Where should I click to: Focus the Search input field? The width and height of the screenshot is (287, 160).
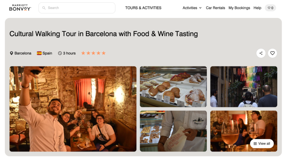80,8
